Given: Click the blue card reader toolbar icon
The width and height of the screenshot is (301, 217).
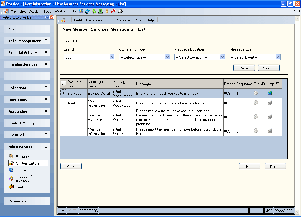Looking at the screenshot, I should coord(88,11).
